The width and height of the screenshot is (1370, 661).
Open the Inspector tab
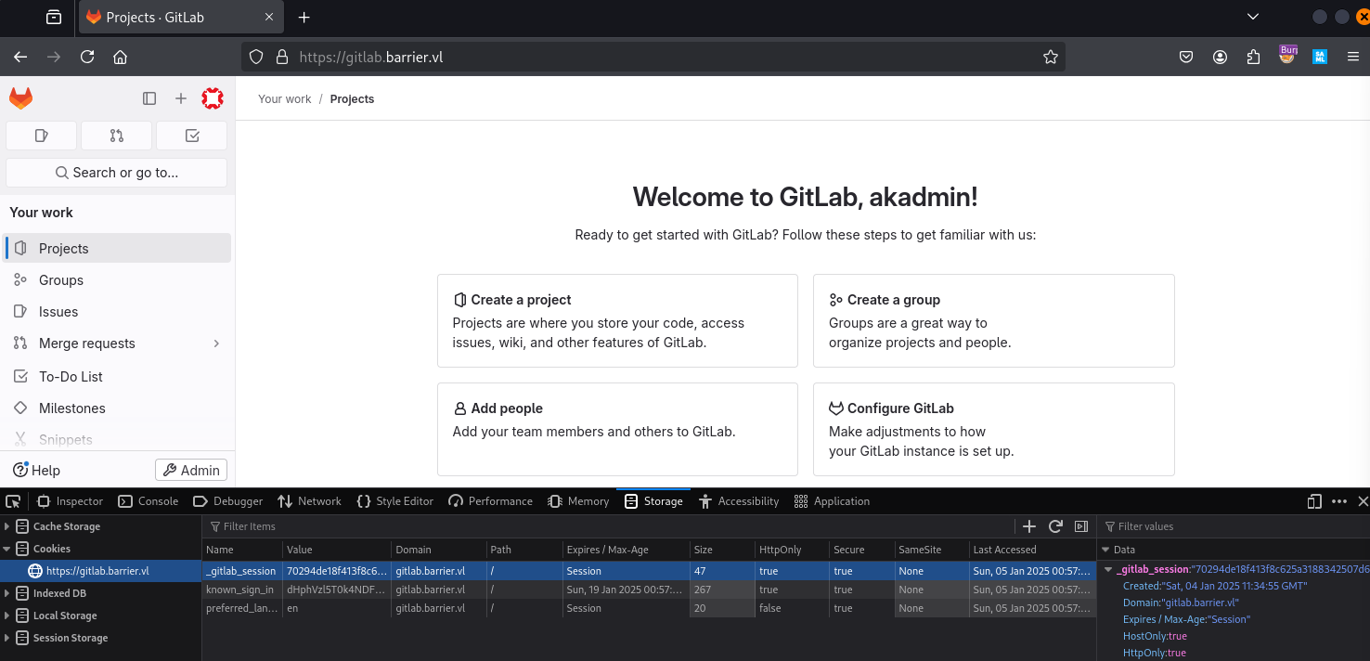coord(70,501)
